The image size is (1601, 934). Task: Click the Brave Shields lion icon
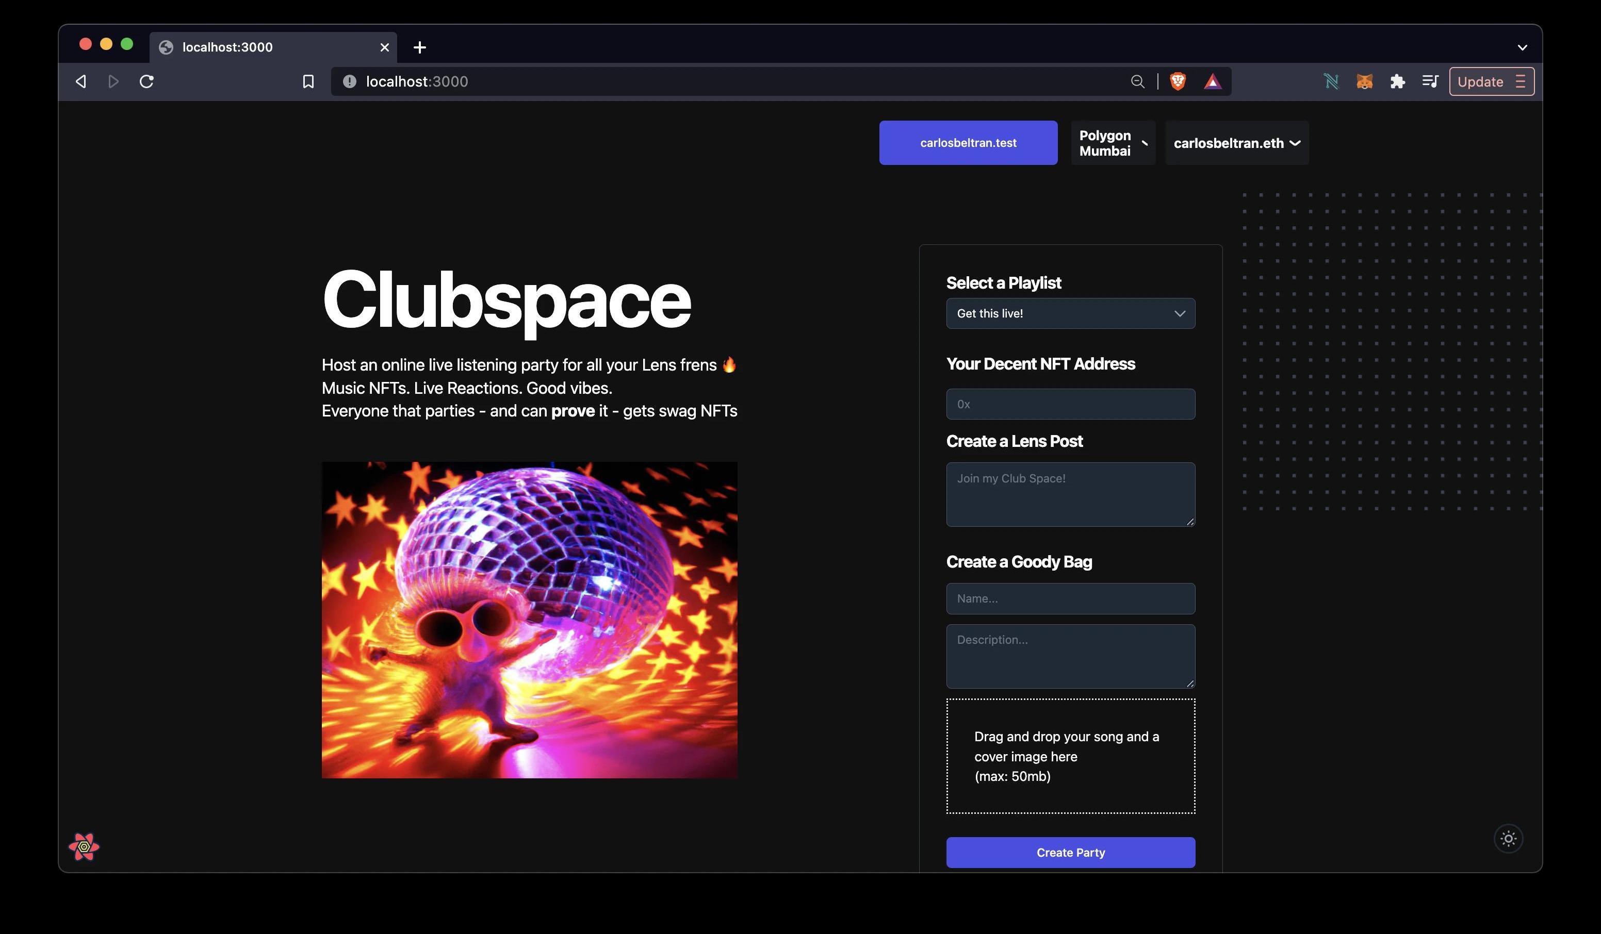1177,81
